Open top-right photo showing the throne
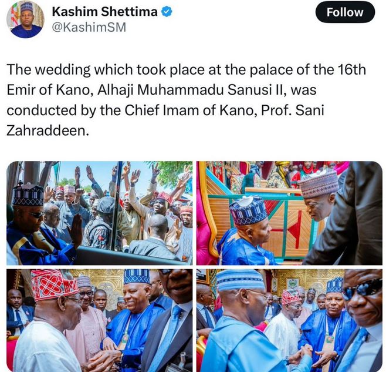386x372 pixels. click(x=289, y=213)
